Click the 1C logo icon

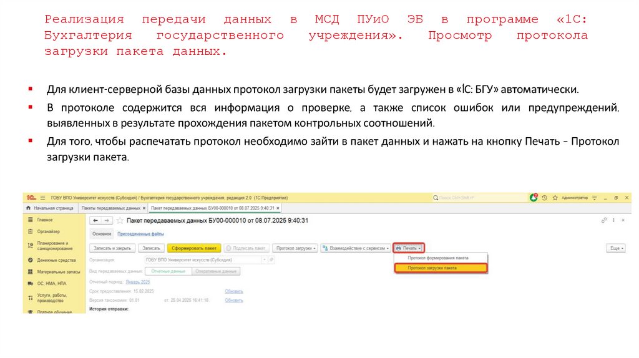pyautogui.click(x=31, y=198)
